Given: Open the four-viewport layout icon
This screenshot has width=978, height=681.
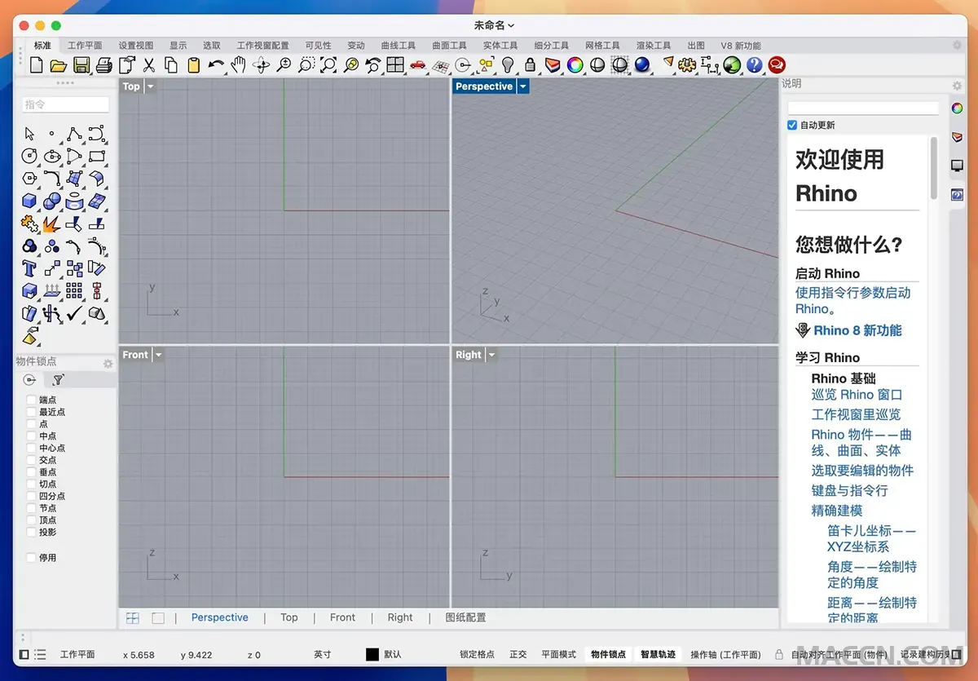Looking at the screenshot, I should pos(395,65).
